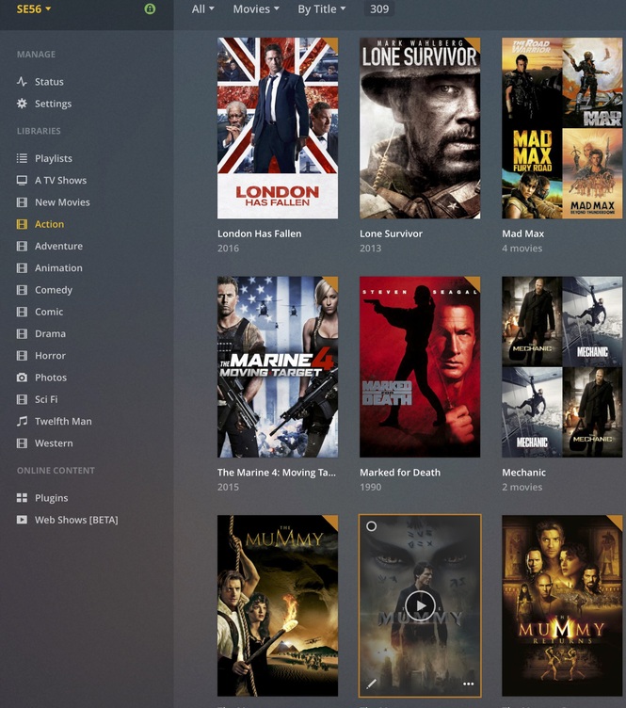
Task: Go to the Playlists library
Action: [54, 158]
